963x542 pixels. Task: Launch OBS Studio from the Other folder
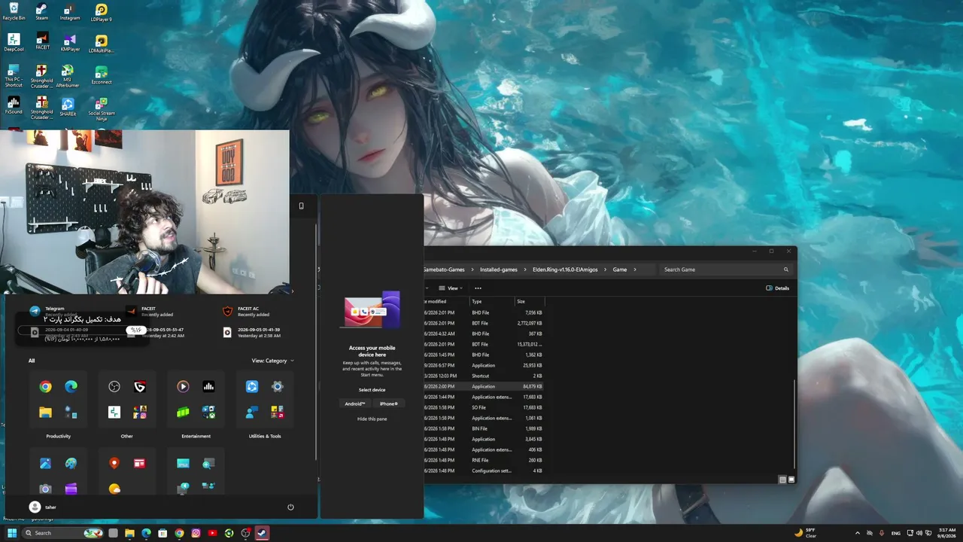[114, 387]
